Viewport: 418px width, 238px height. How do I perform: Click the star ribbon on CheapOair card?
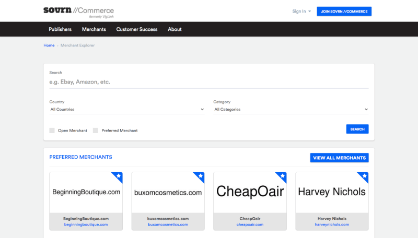coord(282,176)
